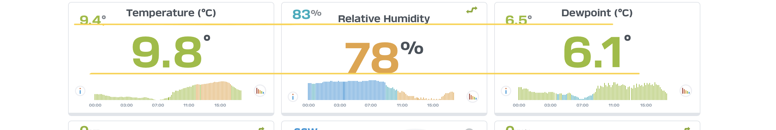Open the Temperature card info icon
This screenshot has width=776, height=130.
(x=80, y=91)
